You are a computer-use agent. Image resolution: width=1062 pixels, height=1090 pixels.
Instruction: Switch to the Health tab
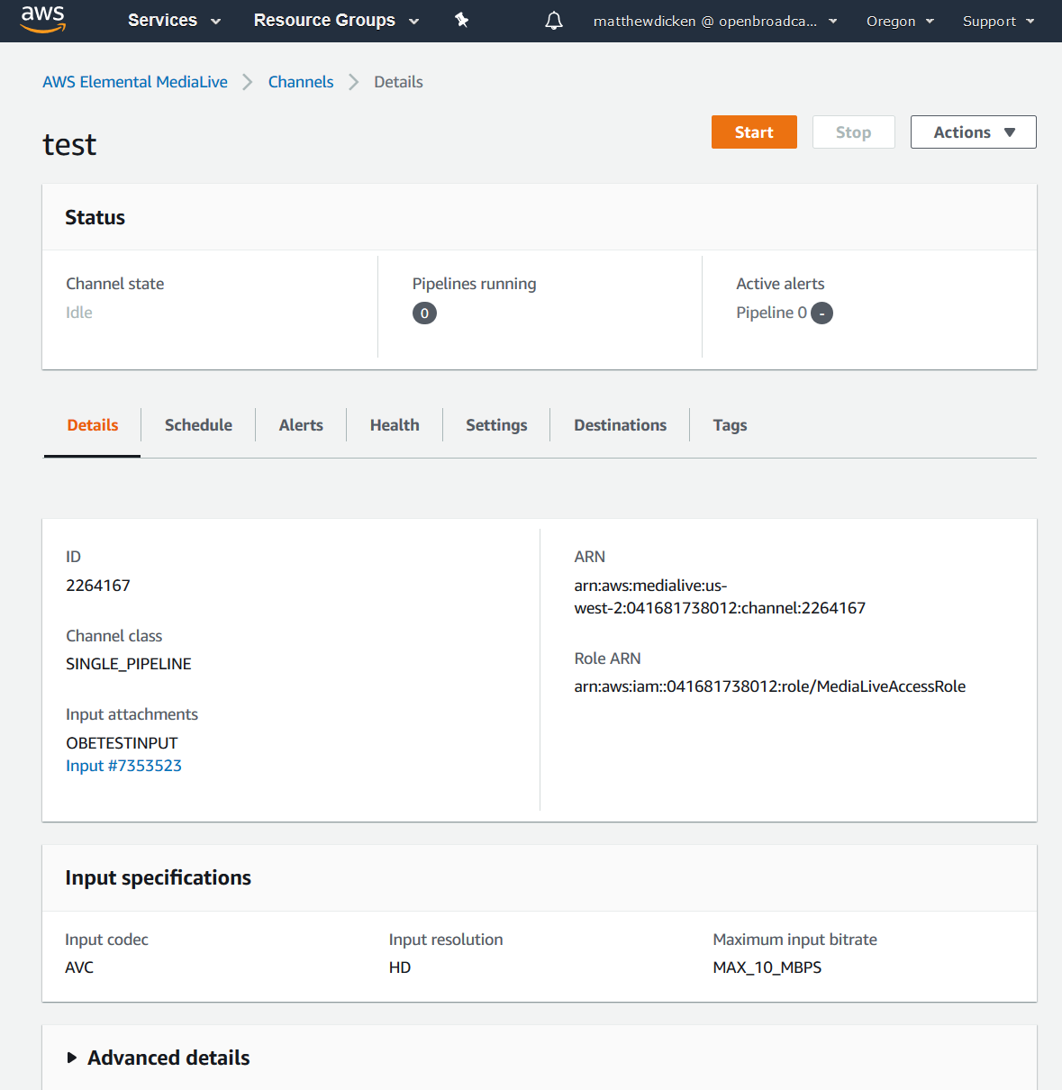[x=395, y=425]
